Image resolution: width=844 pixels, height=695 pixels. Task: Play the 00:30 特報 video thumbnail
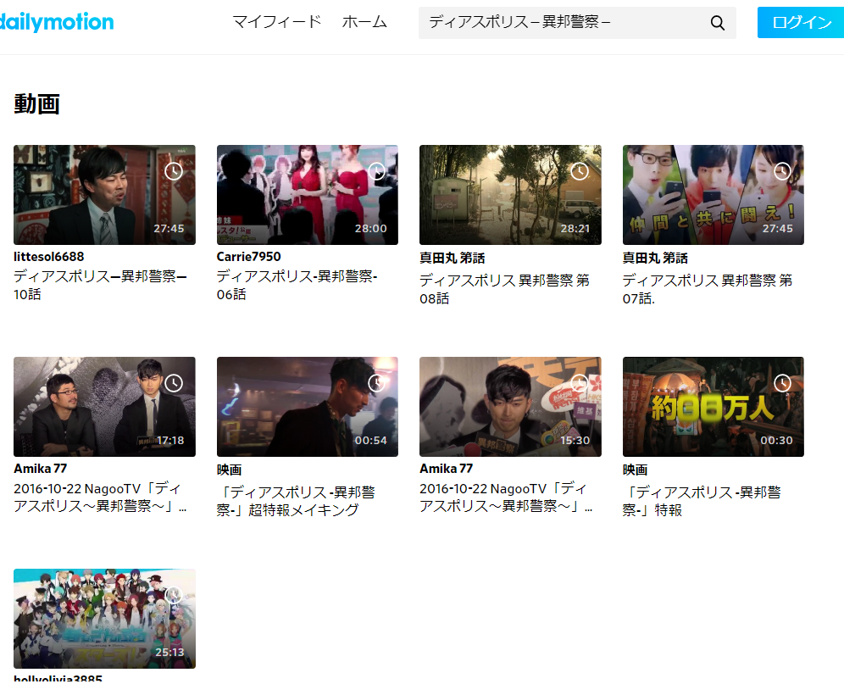coord(714,407)
